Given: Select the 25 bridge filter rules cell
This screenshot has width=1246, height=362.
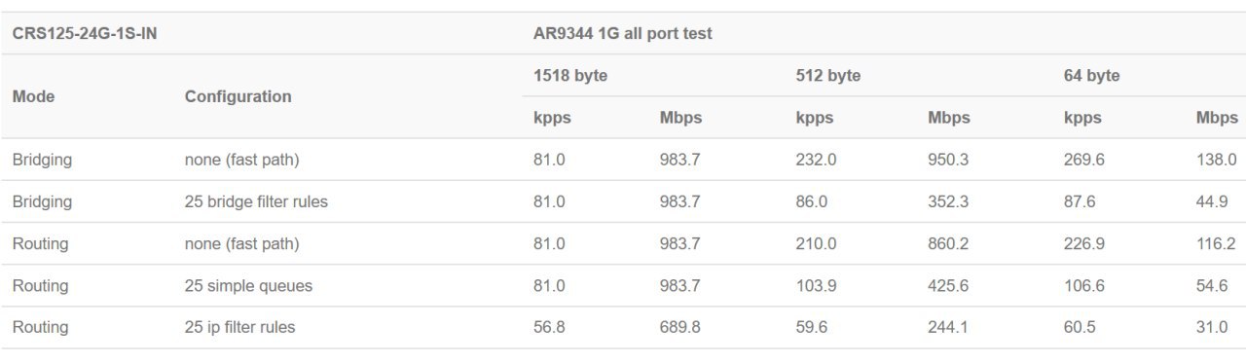Looking at the screenshot, I should [x=256, y=201].
